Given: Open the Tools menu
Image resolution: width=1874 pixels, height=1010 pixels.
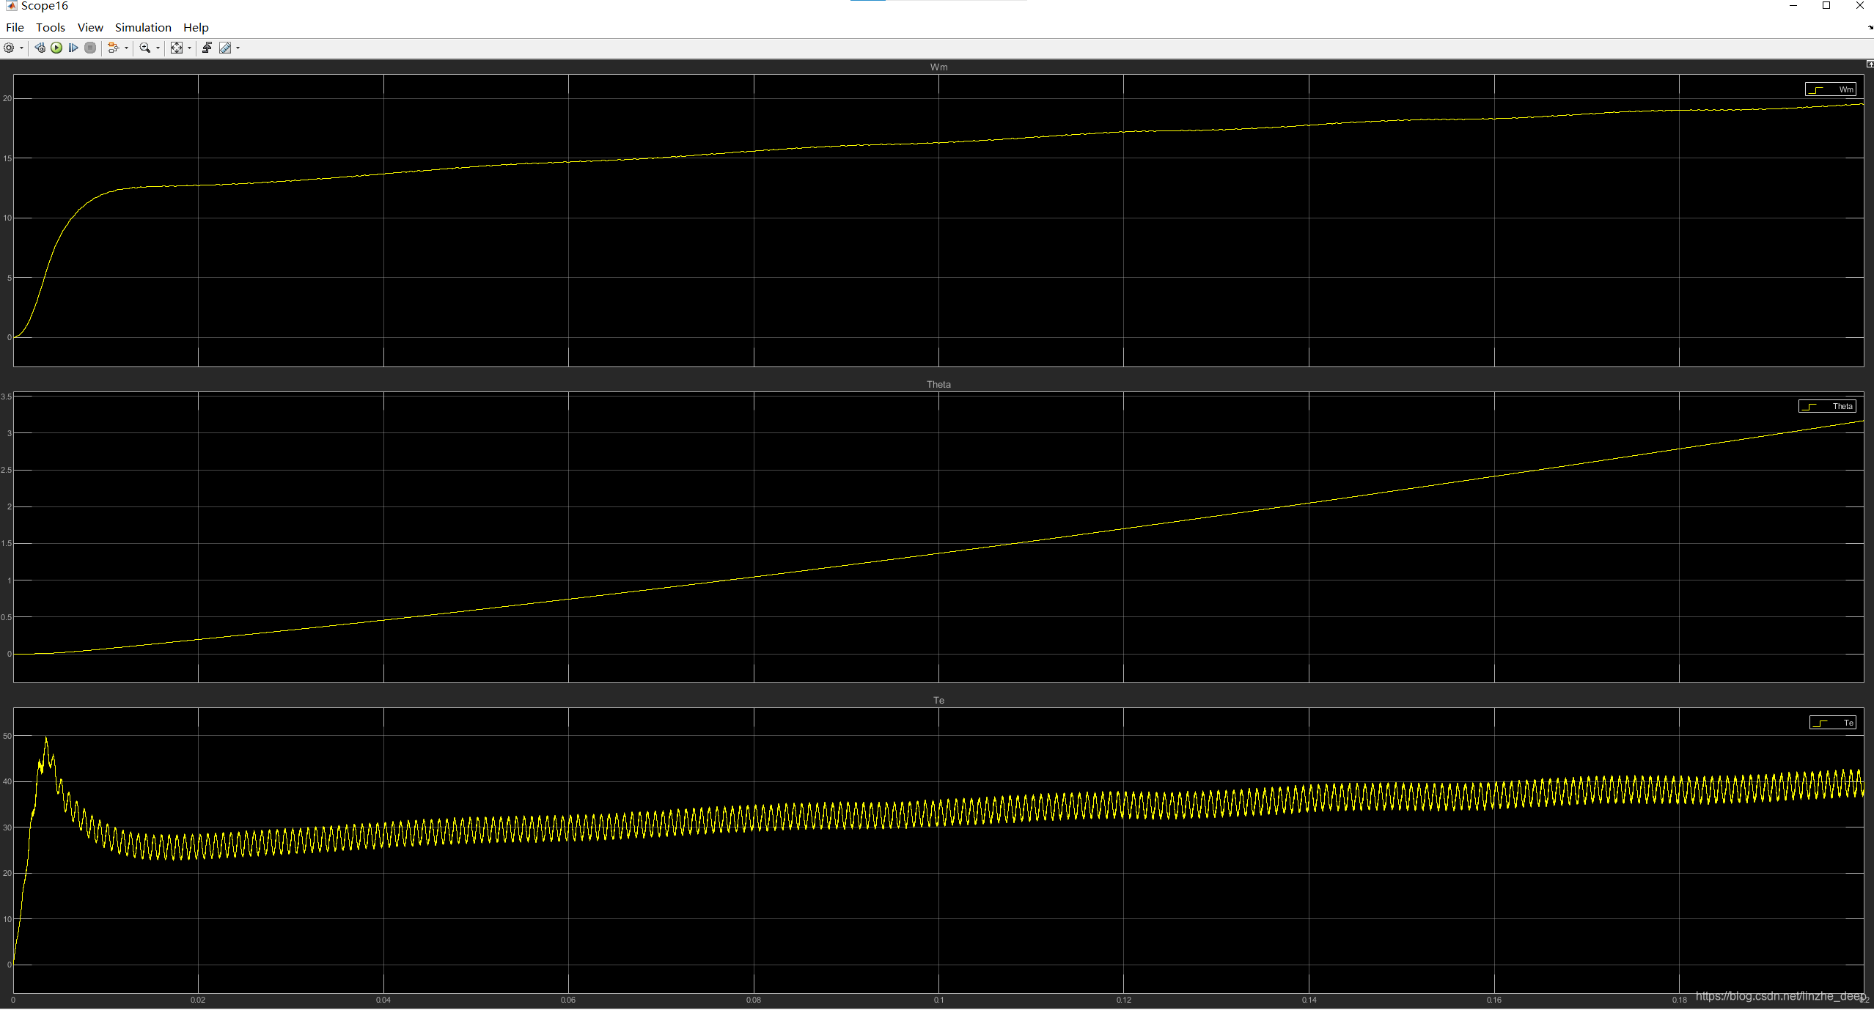Looking at the screenshot, I should (50, 27).
